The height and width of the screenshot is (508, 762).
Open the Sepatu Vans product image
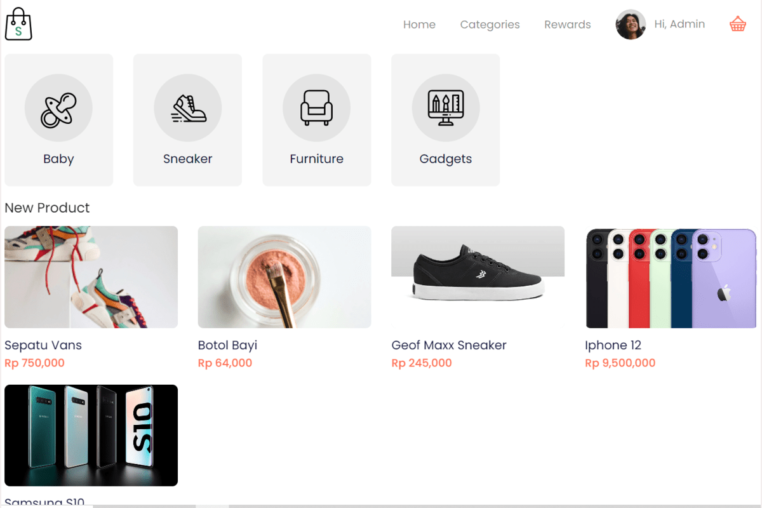(91, 277)
